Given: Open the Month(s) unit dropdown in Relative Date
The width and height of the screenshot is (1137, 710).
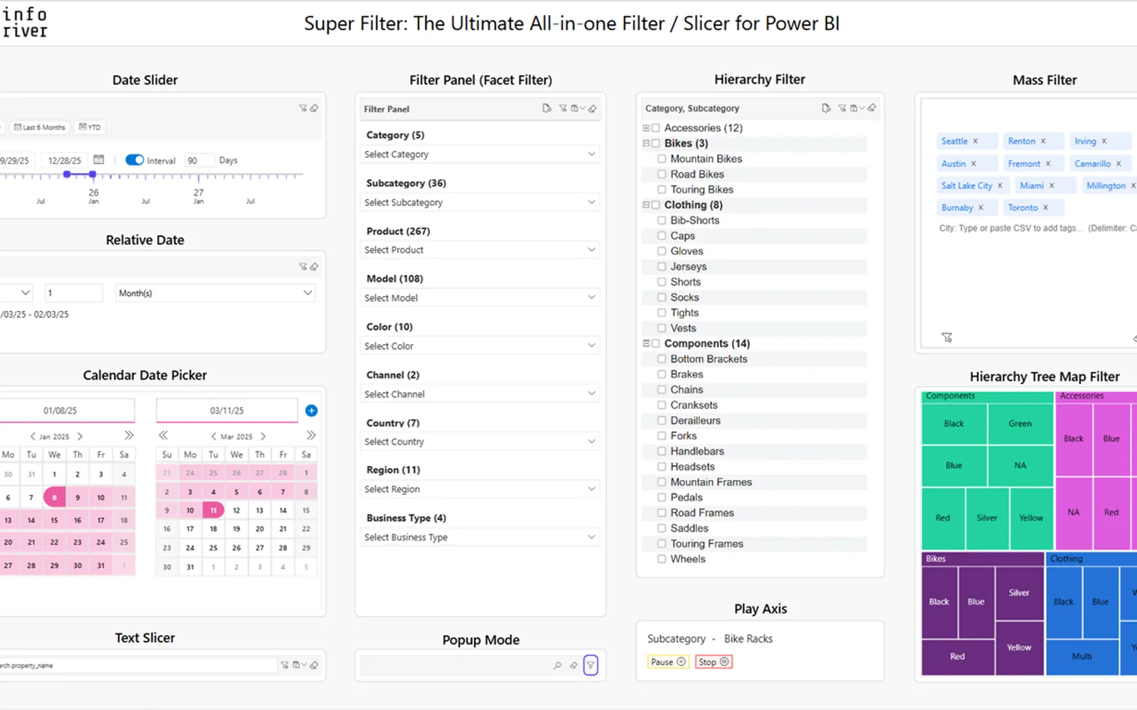Looking at the screenshot, I should click(x=215, y=293).
